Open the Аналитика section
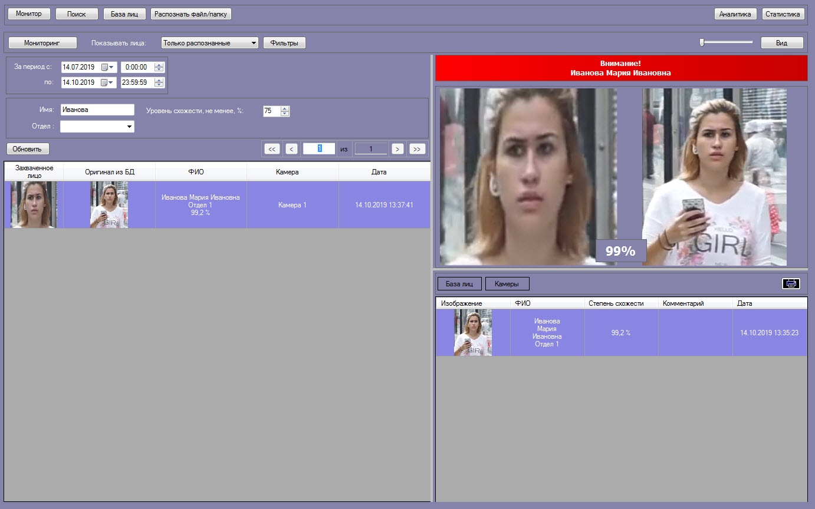This screenshot has height=509, width=815. click(x=735, y=14)
